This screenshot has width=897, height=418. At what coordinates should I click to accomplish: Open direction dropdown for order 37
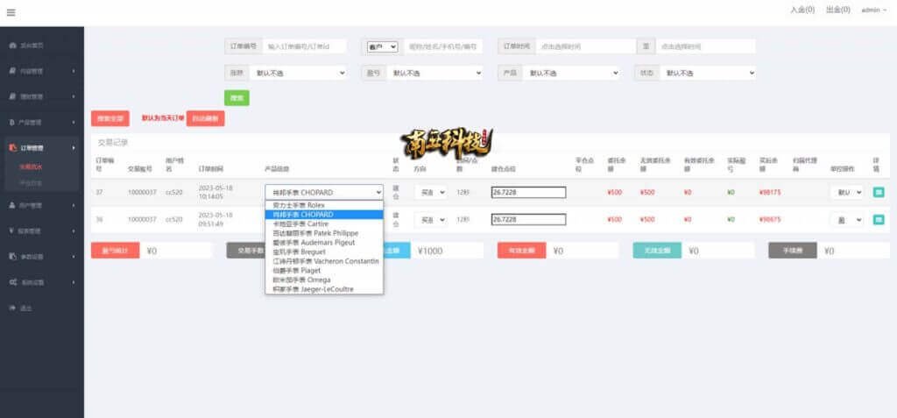(x=430, y=192)
